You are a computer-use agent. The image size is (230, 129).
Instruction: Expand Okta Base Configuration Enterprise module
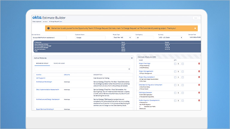click(x=151, y=85)
